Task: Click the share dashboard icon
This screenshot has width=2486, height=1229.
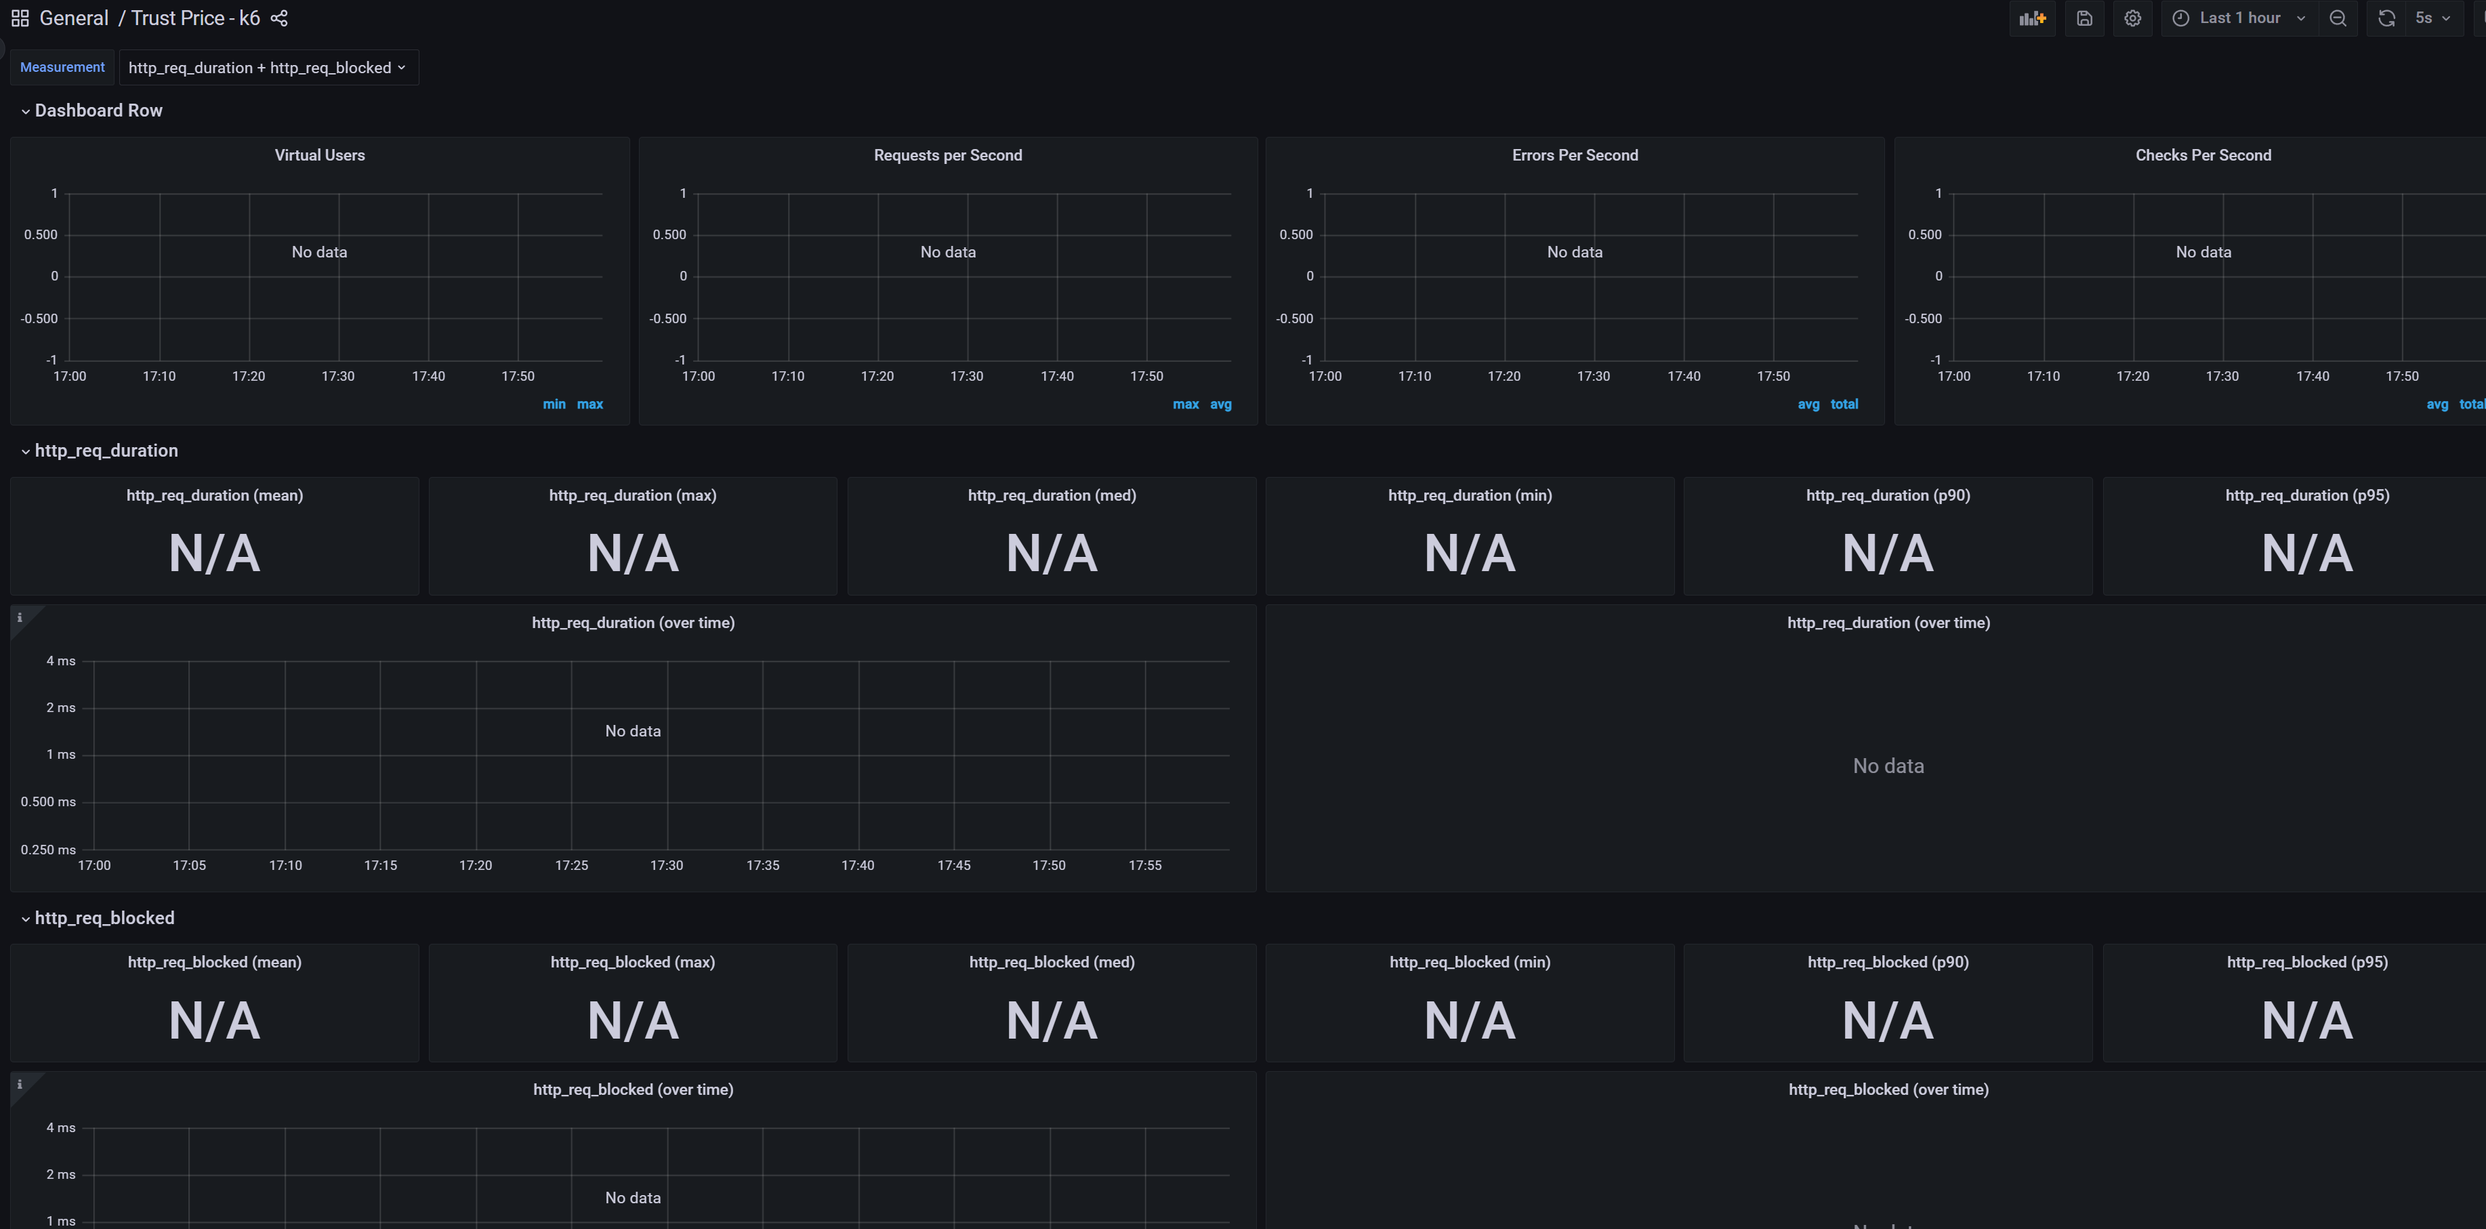Action: click(279, 18)
